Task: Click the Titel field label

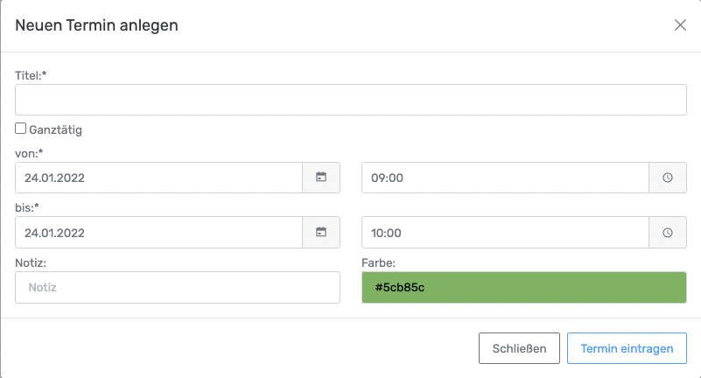Action: 31,75
